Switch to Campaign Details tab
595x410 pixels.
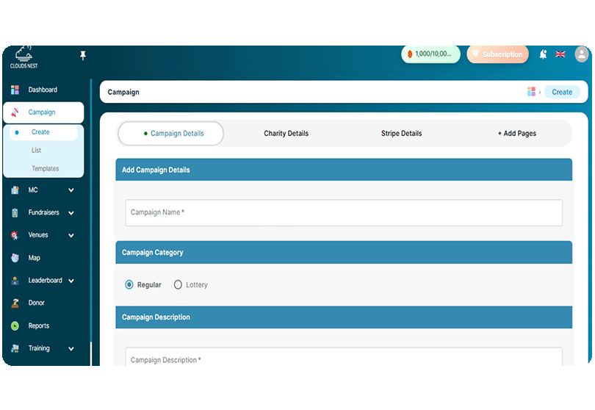[x=170, y=133]
